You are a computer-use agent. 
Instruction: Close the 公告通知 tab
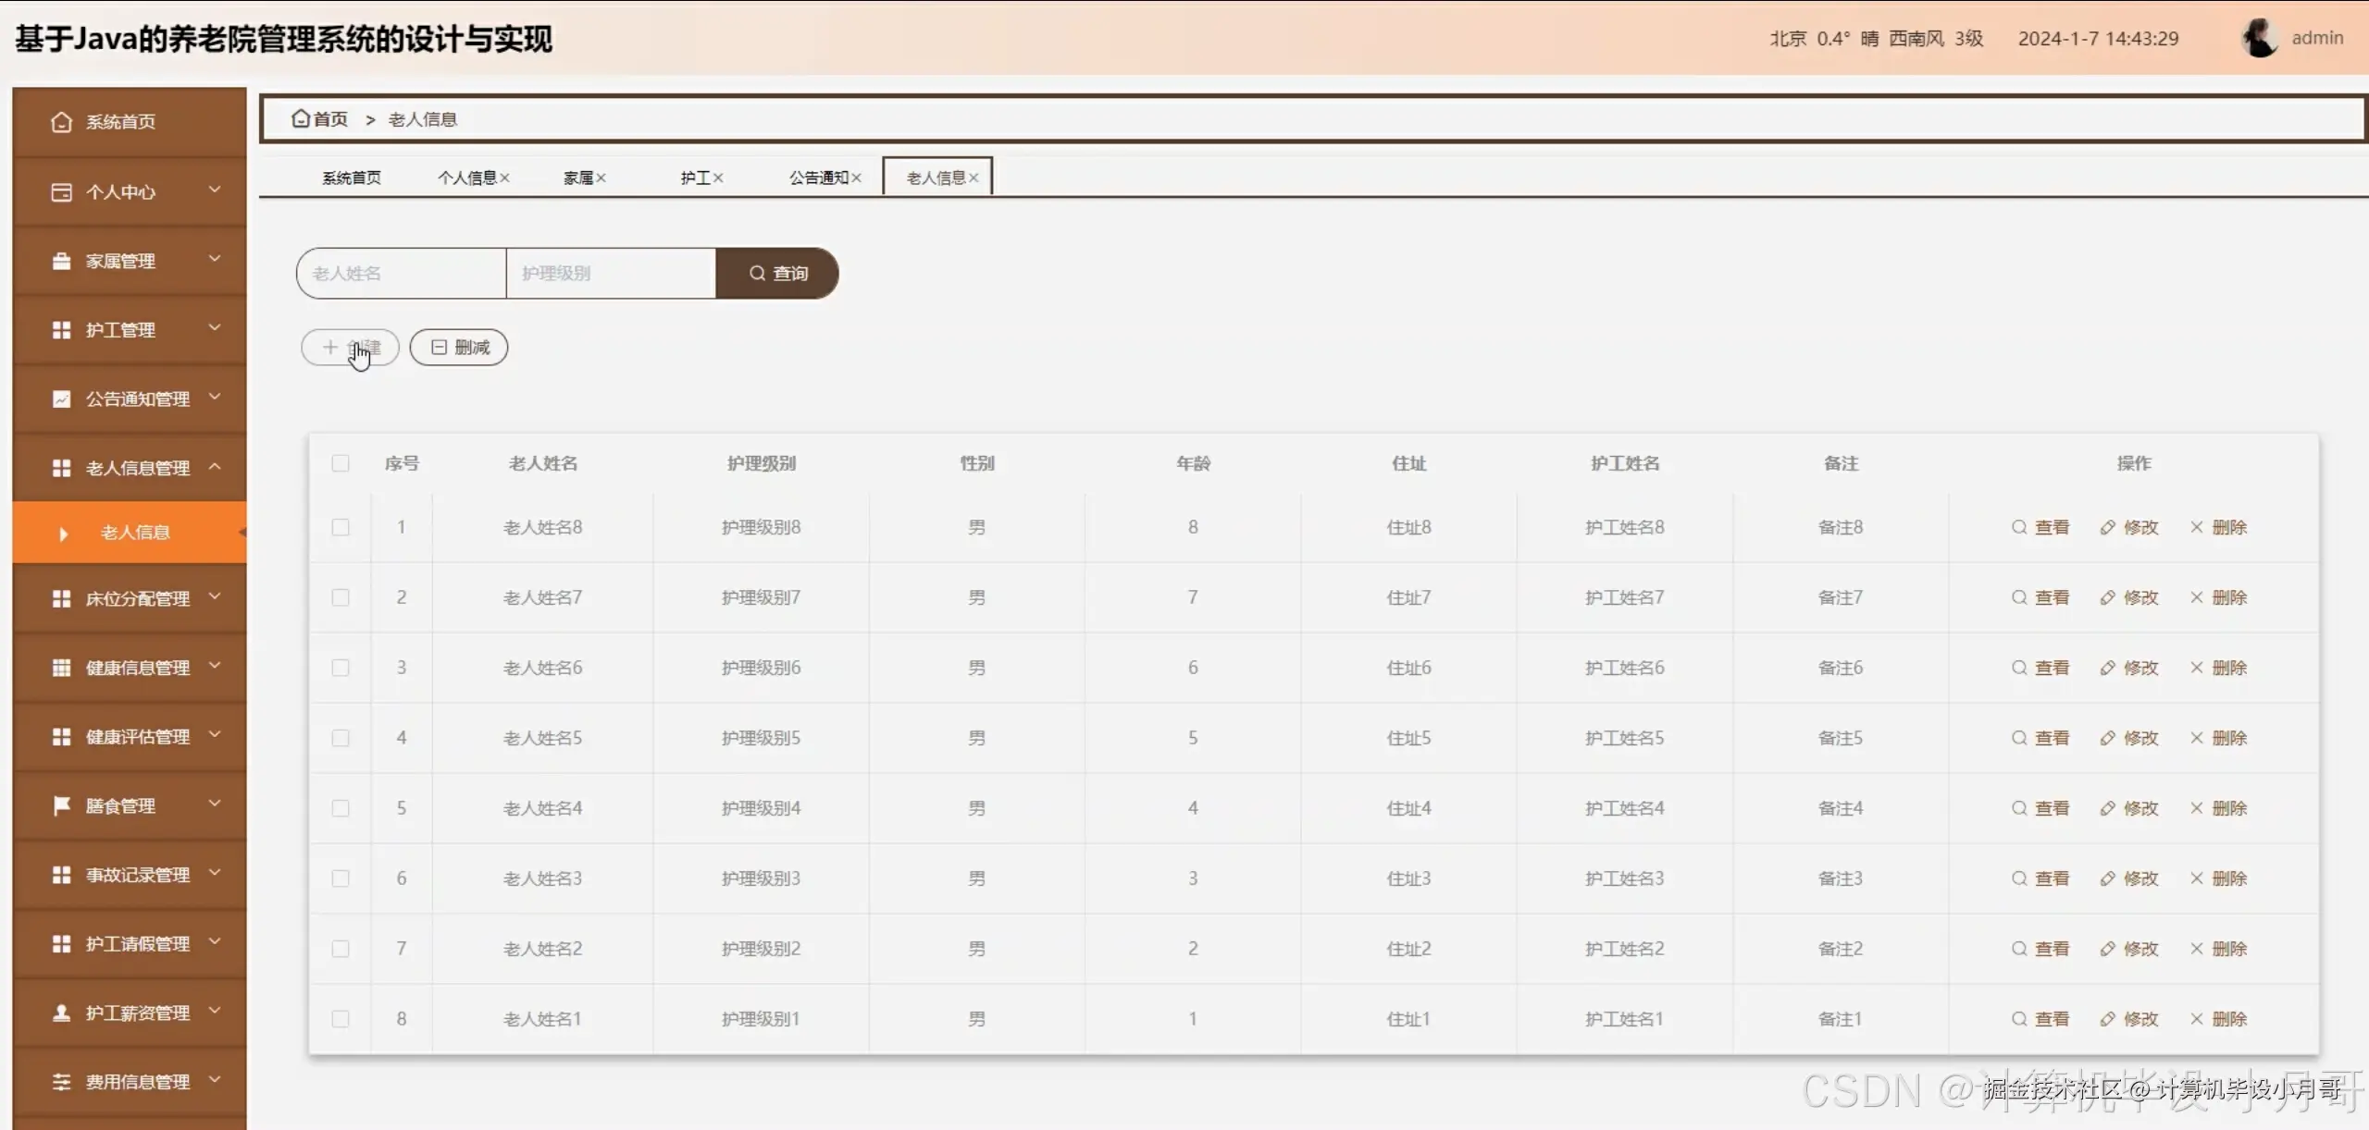(x=857, y=178)
